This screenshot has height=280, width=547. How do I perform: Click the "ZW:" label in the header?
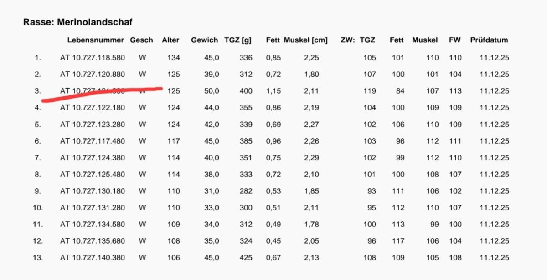347,40
